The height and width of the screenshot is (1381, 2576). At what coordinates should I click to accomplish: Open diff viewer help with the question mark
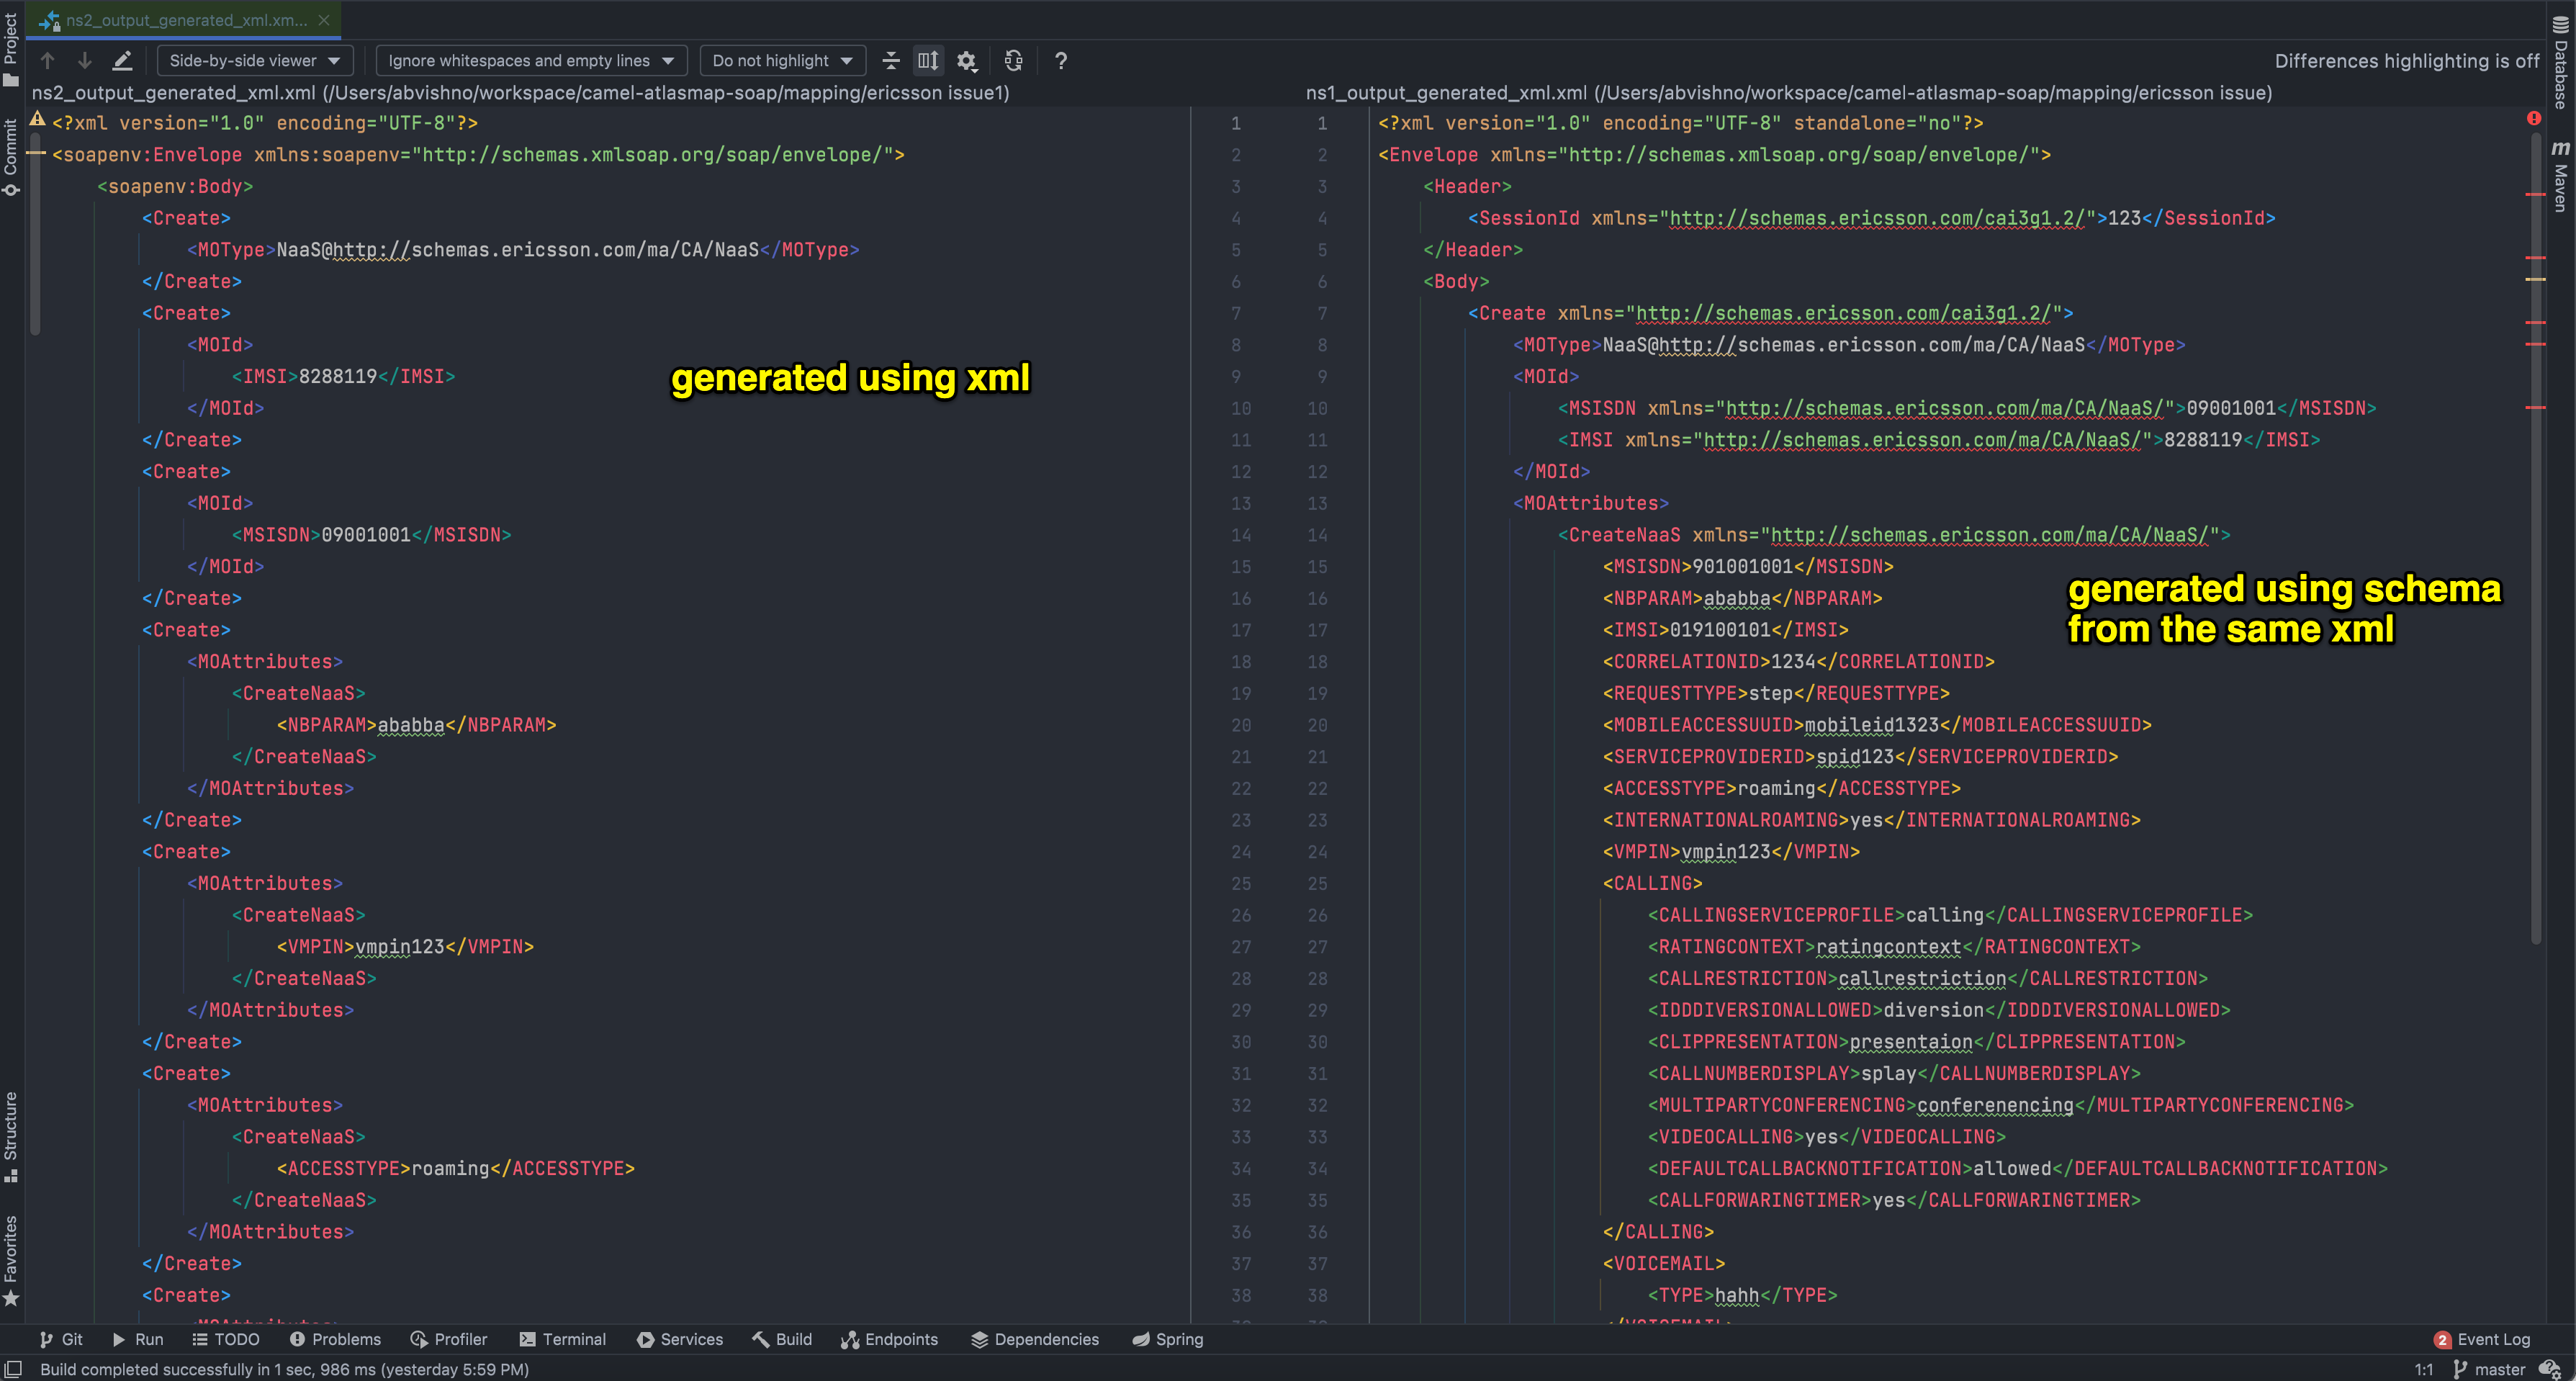tap(1060, 60)
